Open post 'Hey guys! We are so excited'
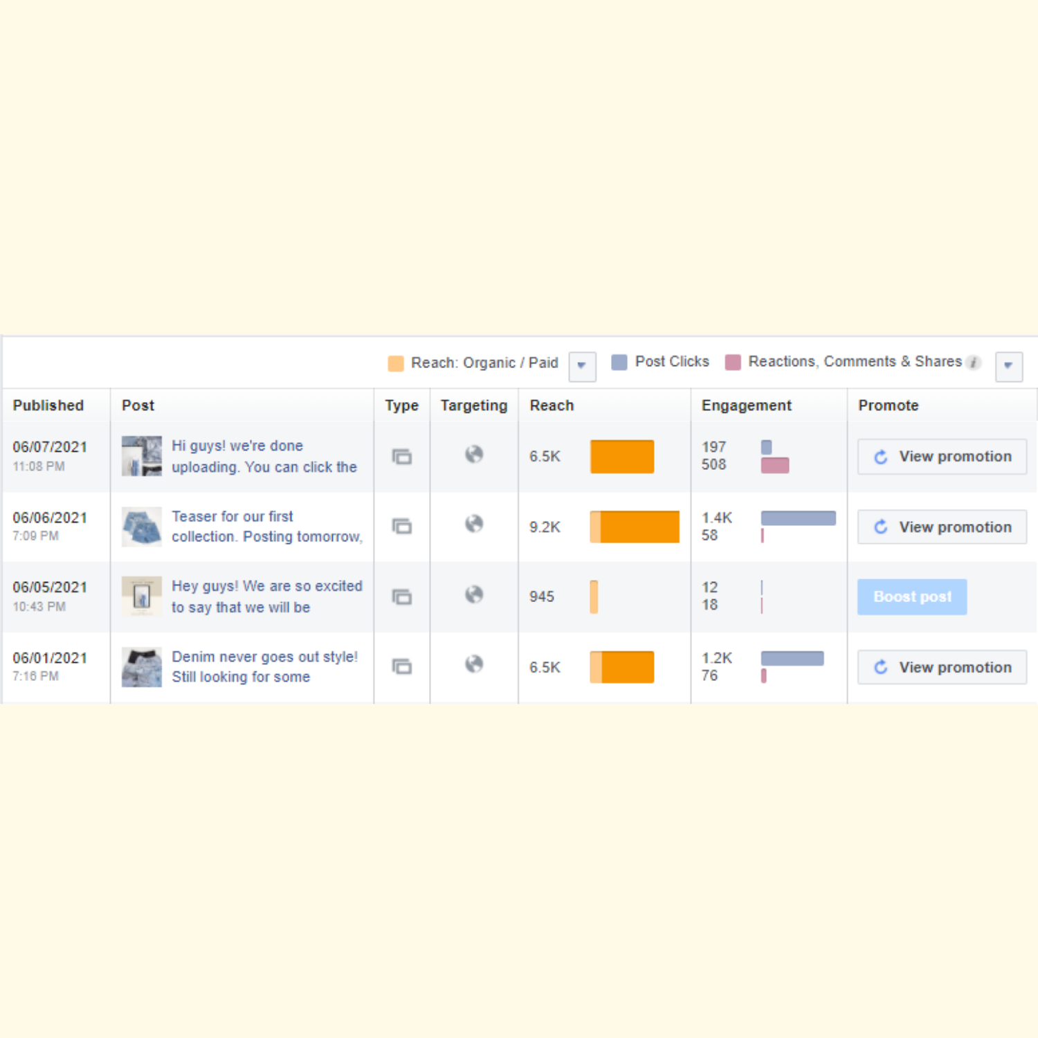1038x1038 pixels. pos(267,597)
